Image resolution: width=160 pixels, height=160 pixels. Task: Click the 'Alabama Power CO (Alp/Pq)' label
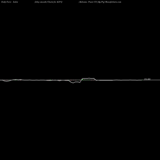(92, 2)
